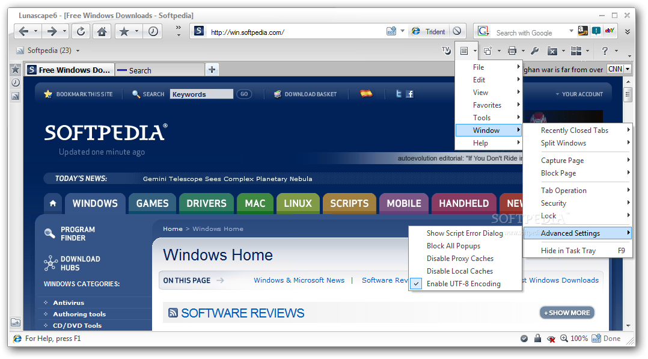The width and height of the screenshot is (648, 359).
Task: Click the Search with Google field
Action: click(x=531, y=32)
